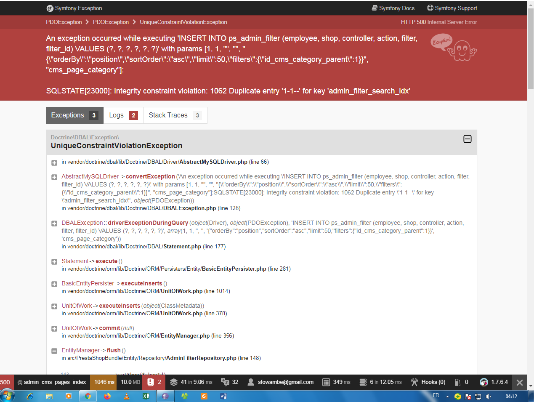Viewport: 534px width, 402px height.
Task: Click the AdminFilterRepository.php file name
Action: coord(201,358)
